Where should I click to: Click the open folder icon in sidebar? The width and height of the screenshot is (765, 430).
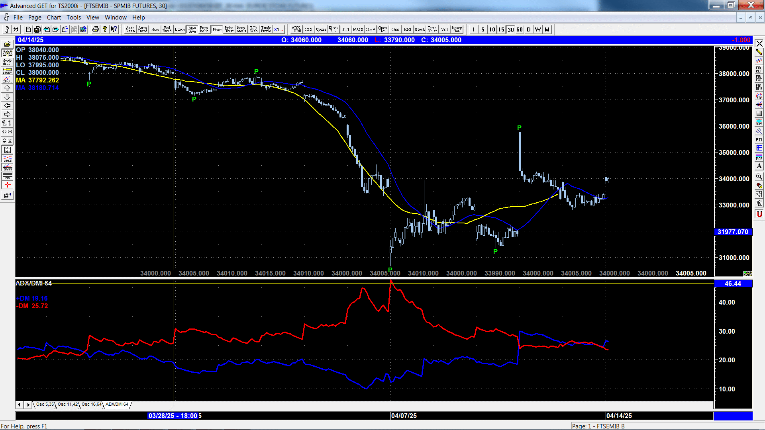coord(7,44)
